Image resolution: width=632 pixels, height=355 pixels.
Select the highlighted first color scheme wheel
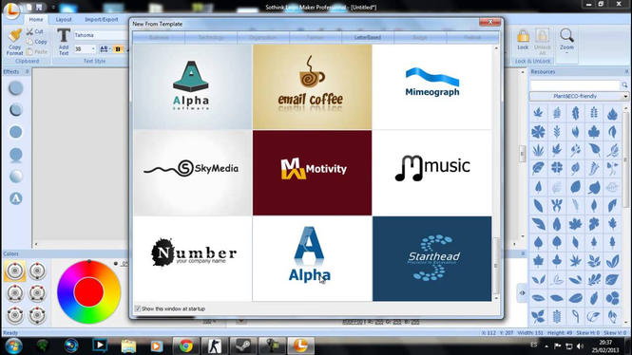[15, 271]
